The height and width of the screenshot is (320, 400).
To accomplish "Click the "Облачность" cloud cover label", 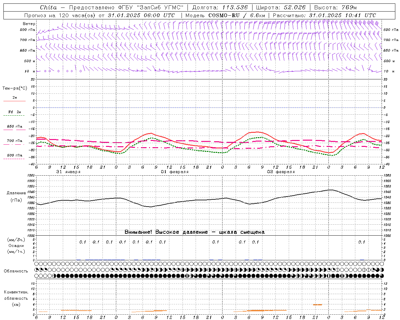I will click(16, 271).
